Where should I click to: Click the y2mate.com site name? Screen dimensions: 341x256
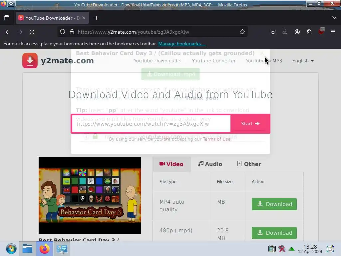[67, 61]
